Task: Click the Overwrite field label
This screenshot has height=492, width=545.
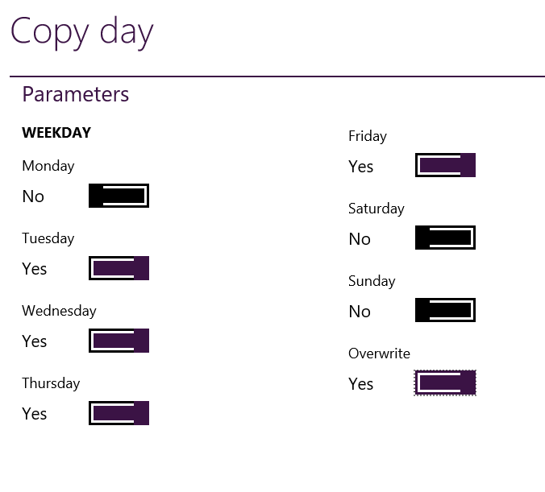Action: click(379, 353)
